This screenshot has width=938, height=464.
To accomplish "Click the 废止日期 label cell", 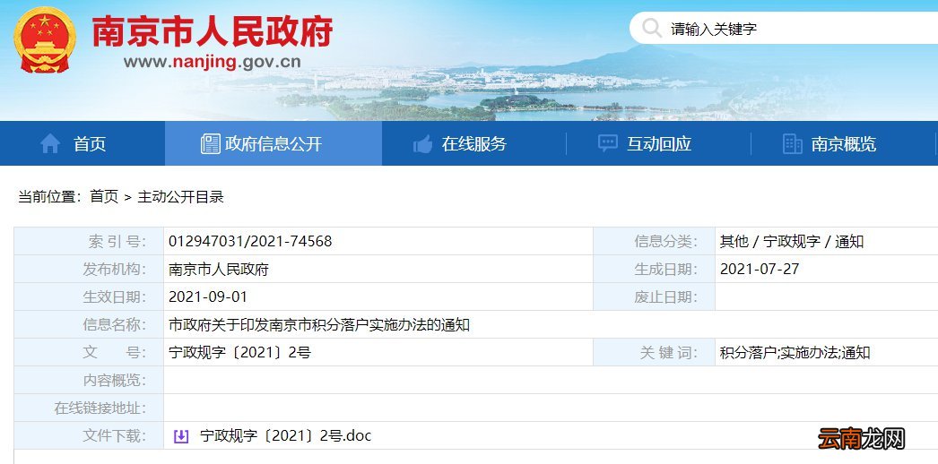I will (x=655, y=296).
